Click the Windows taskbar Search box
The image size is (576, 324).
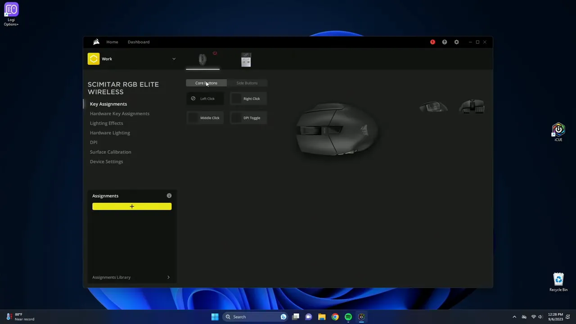tap(255, 317)
